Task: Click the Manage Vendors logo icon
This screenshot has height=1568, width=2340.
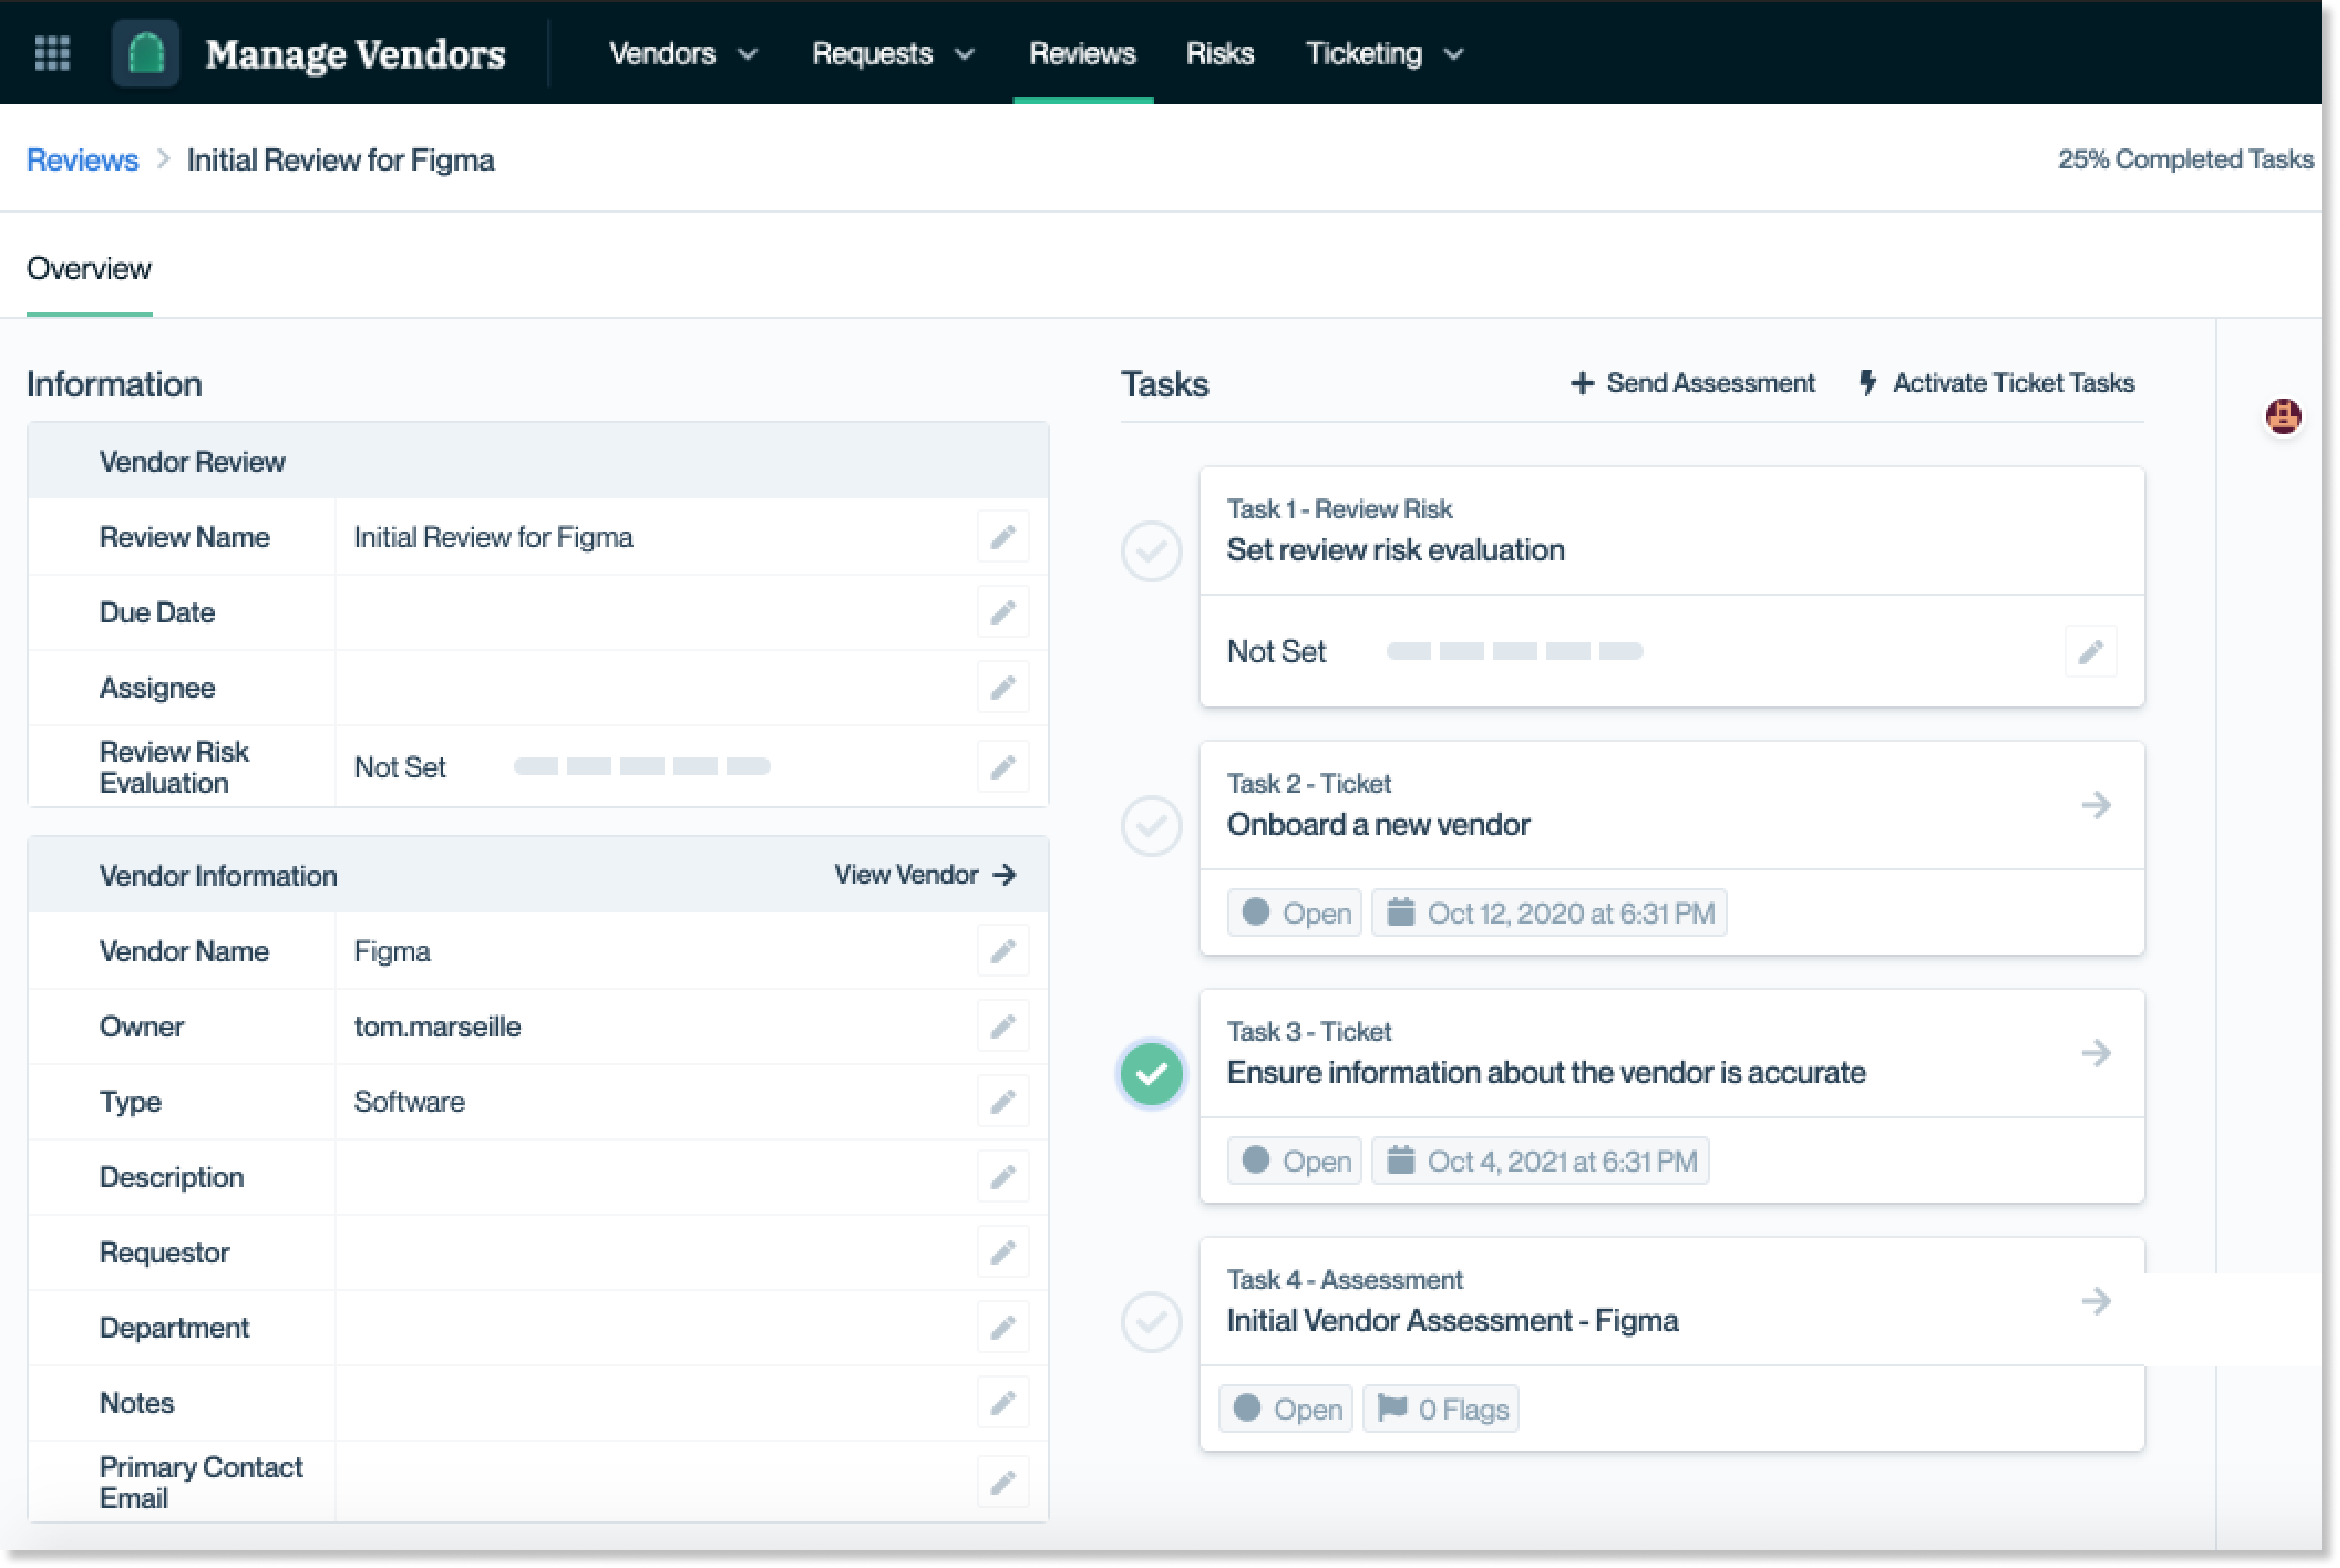Action: tap(146, 53)
